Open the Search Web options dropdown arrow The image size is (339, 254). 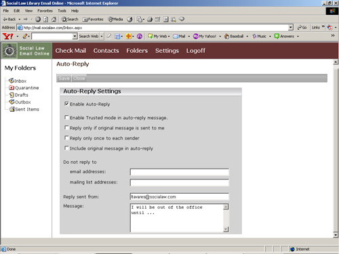(x=102, y=37)
